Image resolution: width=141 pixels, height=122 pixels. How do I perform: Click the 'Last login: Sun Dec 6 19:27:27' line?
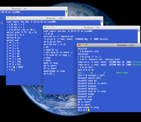[x=68, y=31]
